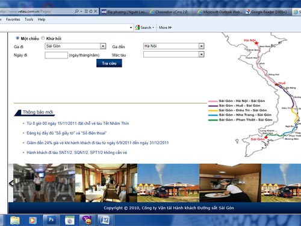Click the Tra cứu button
The width and height of the screenshot is (301, 226).
109,63
